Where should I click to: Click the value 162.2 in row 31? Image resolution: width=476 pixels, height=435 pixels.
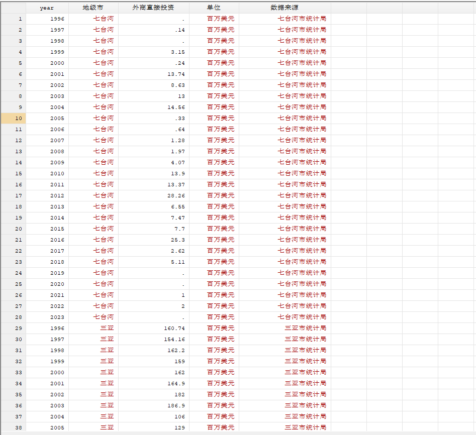click(176, 351)
